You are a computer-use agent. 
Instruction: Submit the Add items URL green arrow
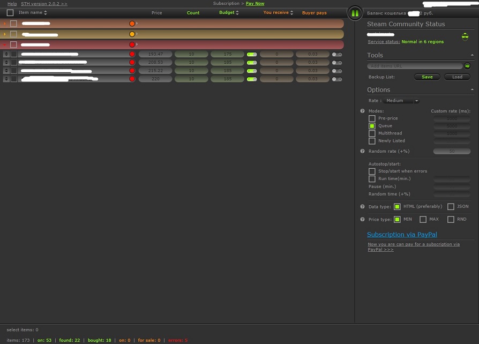pos(467,66)
